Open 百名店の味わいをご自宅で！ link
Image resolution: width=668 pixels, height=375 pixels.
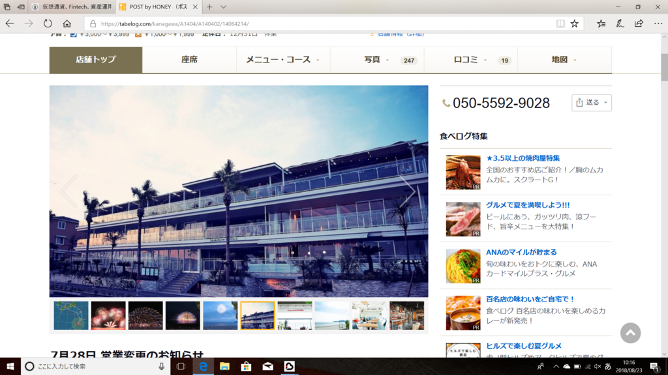pos(530,299)
